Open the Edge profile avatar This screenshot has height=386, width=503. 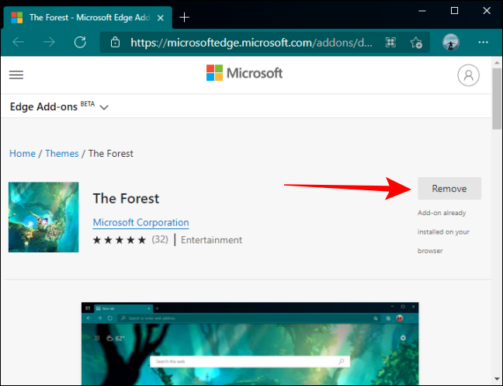[x=450, y=42]
